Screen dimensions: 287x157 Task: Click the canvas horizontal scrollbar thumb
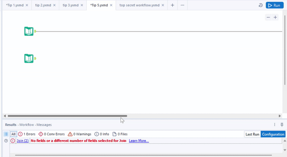[x=67, y=116]
